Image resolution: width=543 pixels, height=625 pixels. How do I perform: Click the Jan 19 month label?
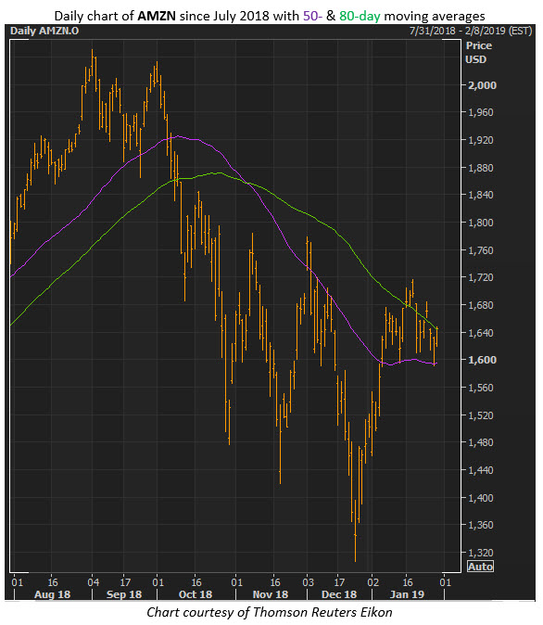point(407,594)
